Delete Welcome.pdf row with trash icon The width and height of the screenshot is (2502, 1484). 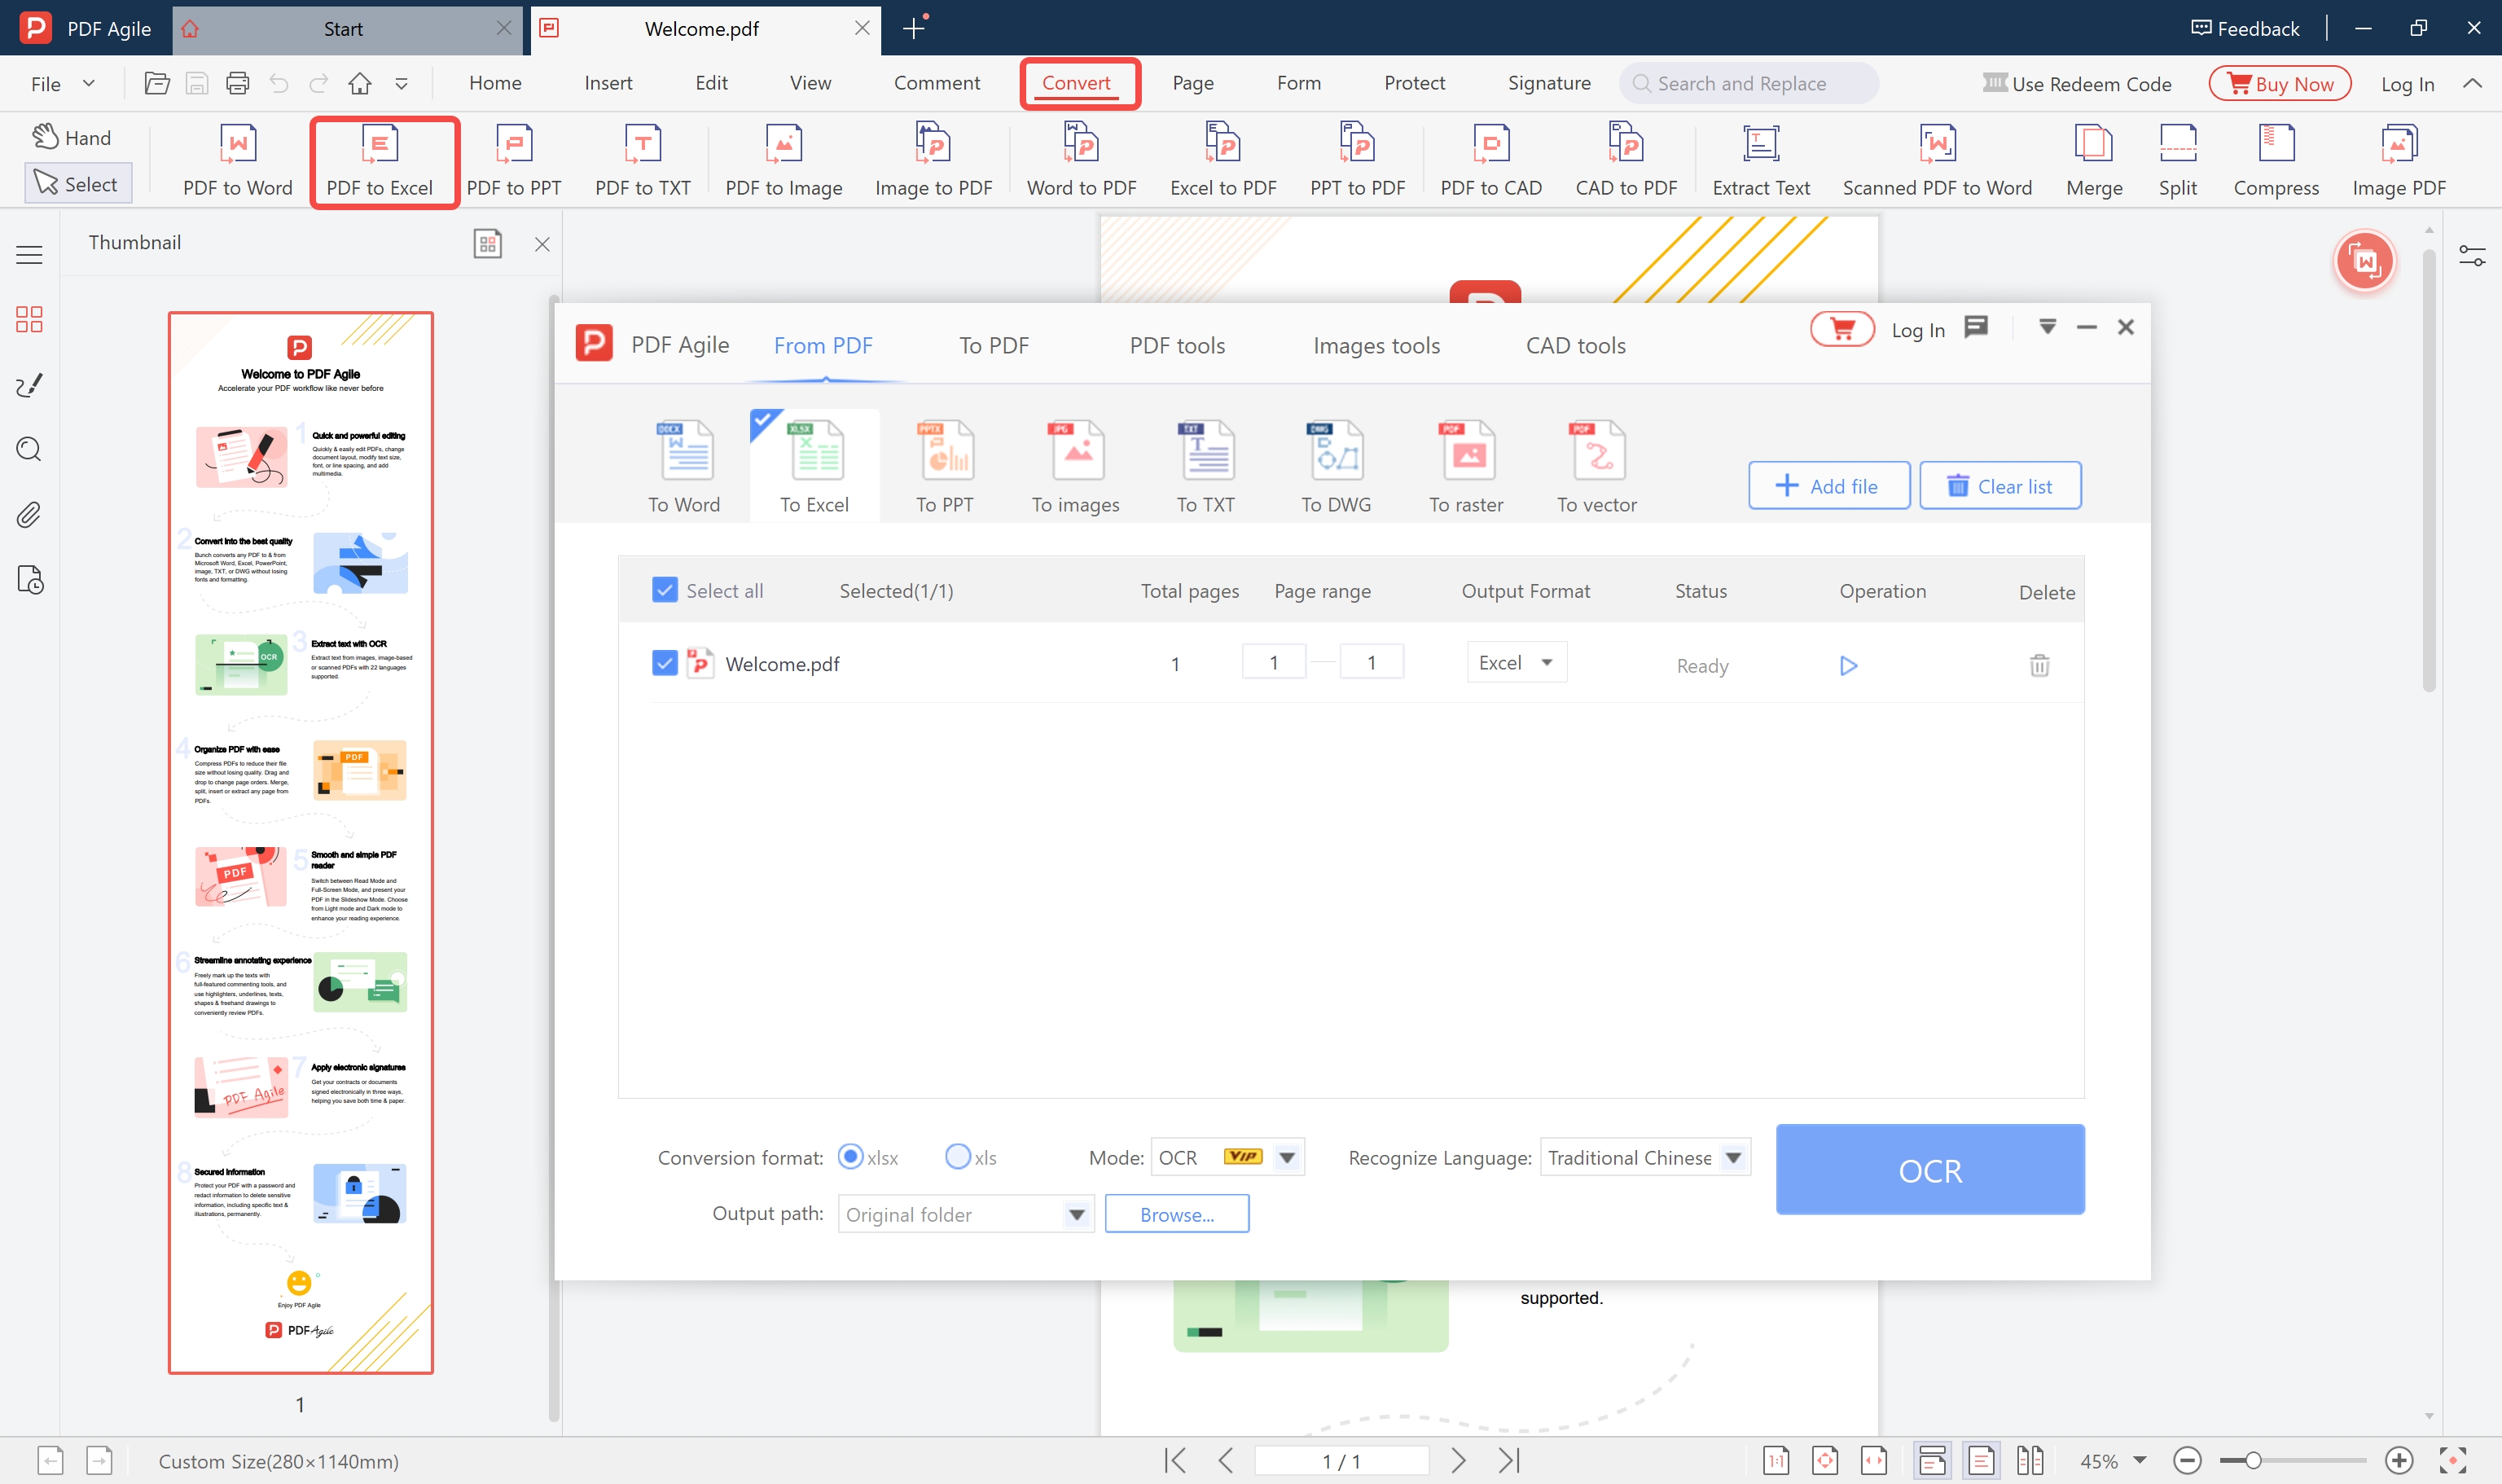click(x=2039, y=665)
